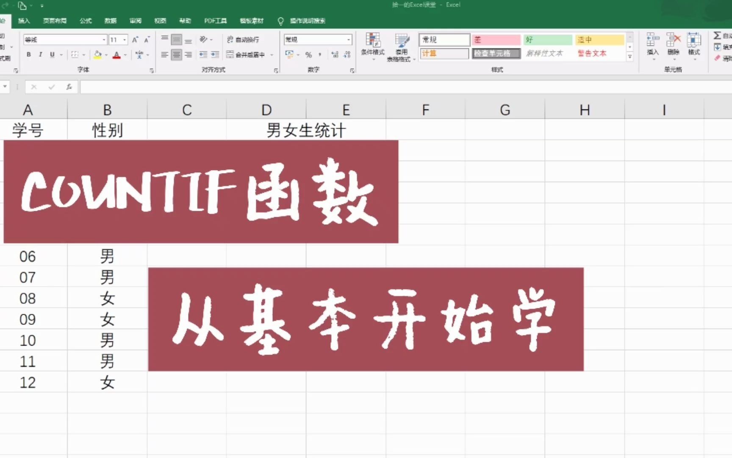Toggle center alignment in 对齐方式 group
The width and height of the screenshot is (732, 458).
pyautogui.click(x=176, y=54)
